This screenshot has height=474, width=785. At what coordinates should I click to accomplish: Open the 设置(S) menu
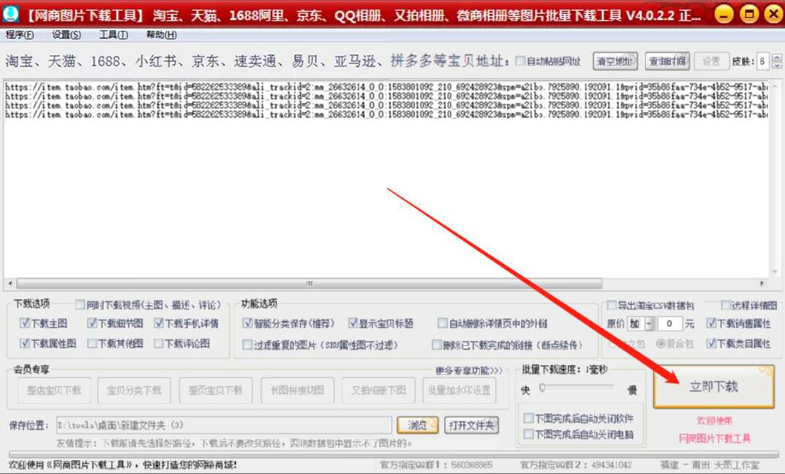66,34
